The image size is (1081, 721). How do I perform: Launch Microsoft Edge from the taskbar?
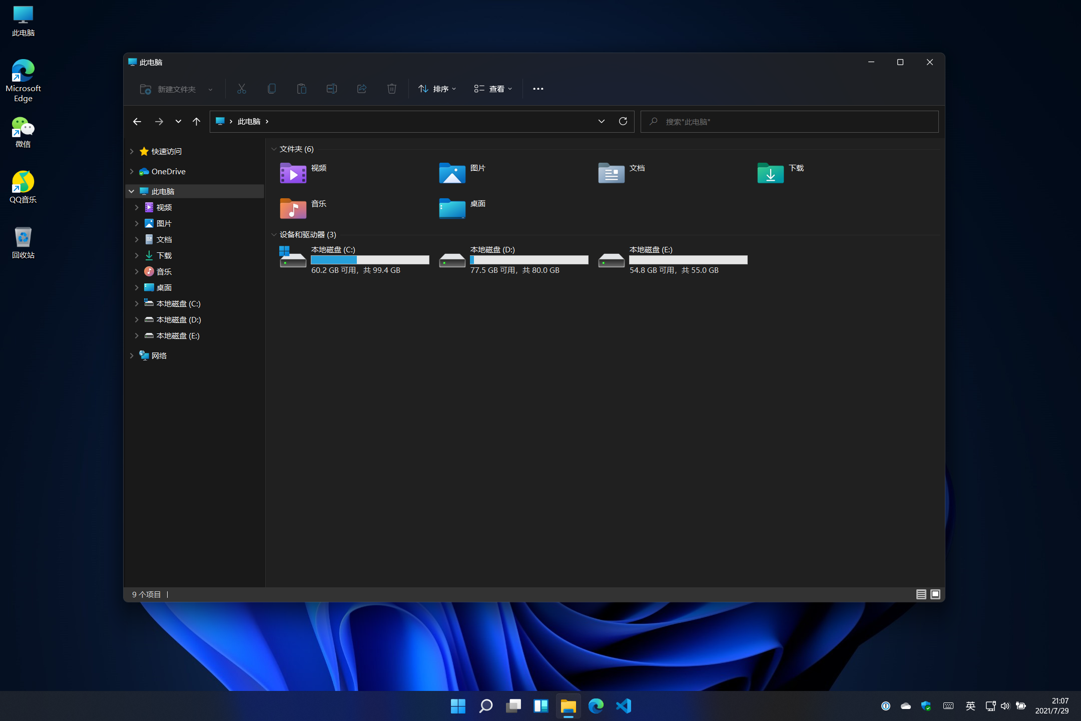point(595,706)
